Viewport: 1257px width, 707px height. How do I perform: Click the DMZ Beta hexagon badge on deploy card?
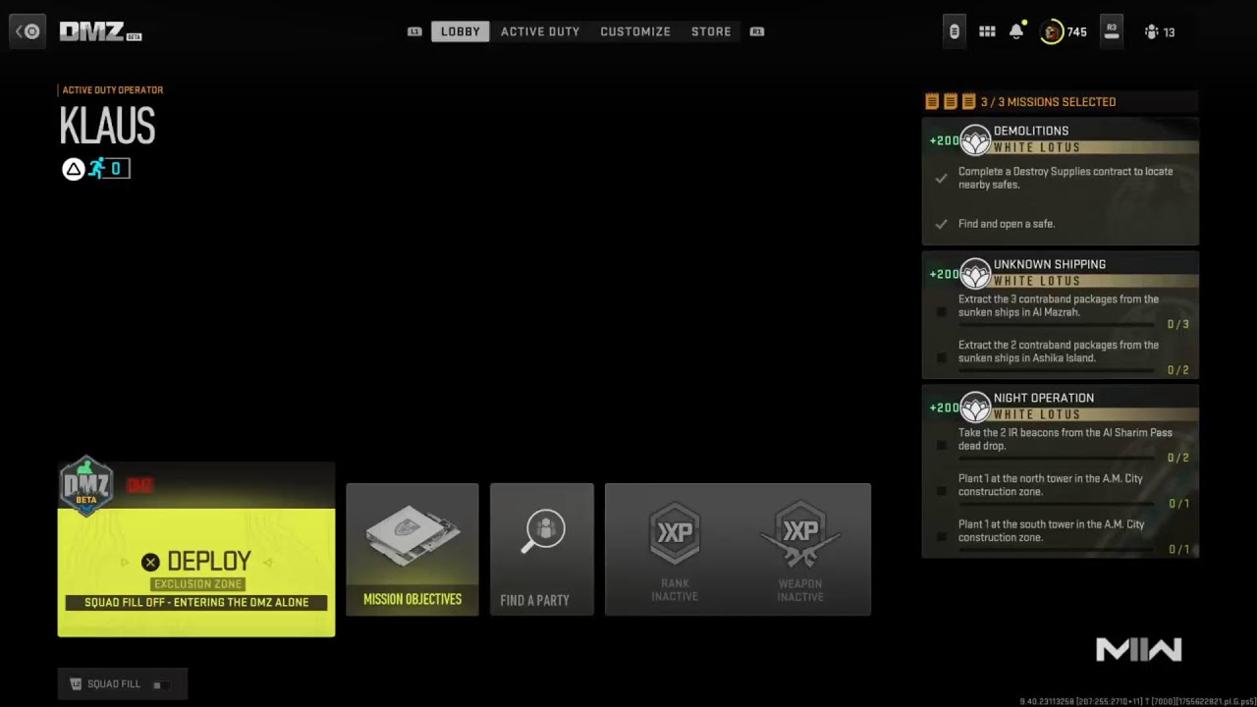click(86, 486)
